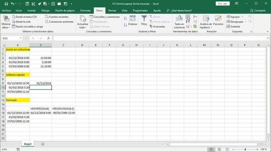Viewport: 271px width, 152px height.
Task: Switch to Page Break Preview view
Action: pos(227,149)
